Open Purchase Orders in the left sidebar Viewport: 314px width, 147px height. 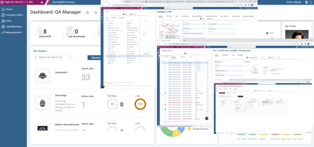tap(12, 15)
